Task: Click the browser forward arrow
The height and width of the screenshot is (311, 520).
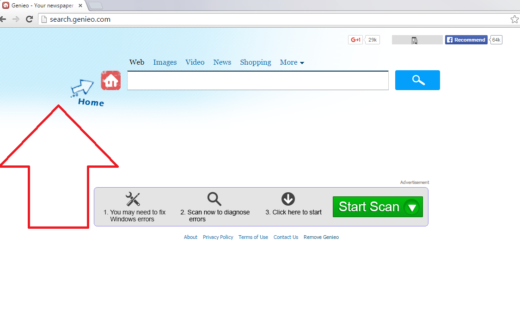Action: coord(16,19)
